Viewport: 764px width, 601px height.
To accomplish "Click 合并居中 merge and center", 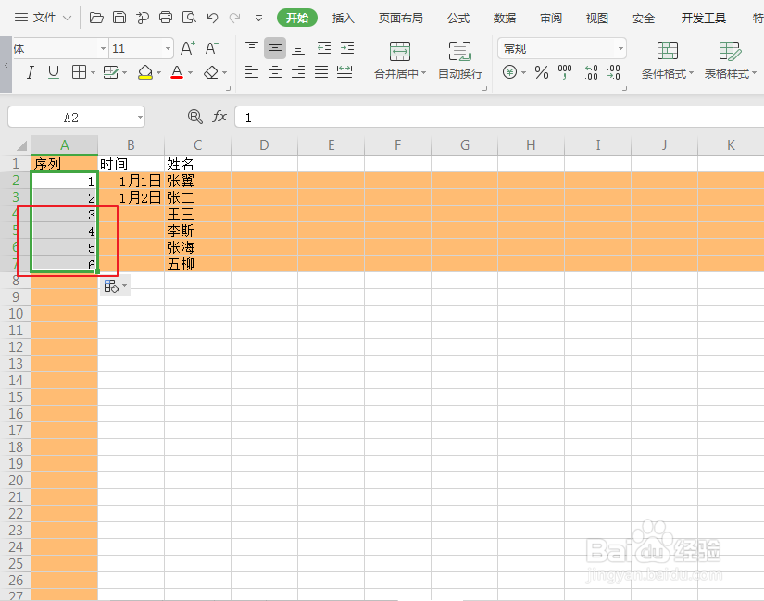I will [x=400, y=60].
